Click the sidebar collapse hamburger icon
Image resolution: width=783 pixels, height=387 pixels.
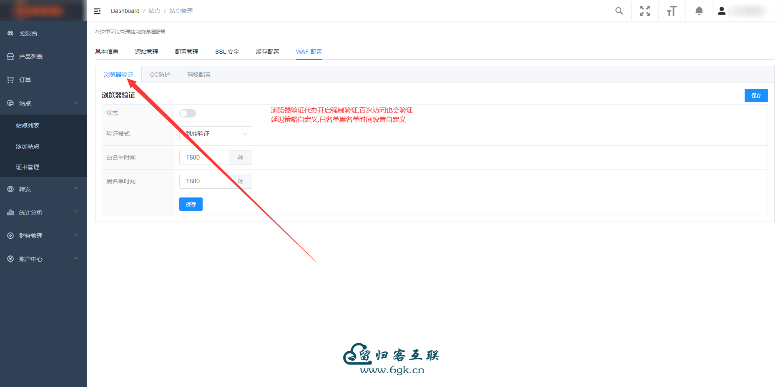[x=97, y=11]
